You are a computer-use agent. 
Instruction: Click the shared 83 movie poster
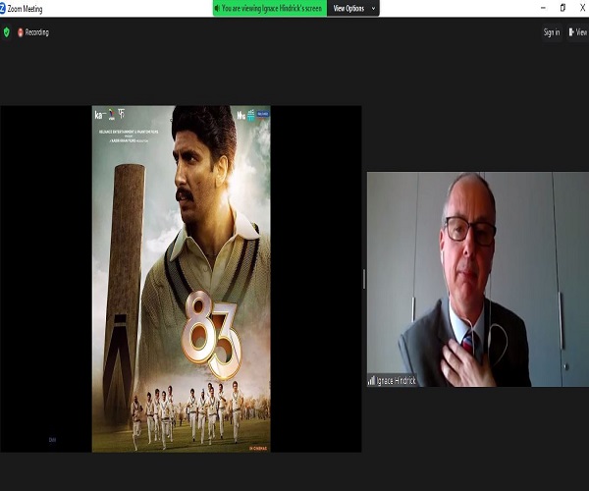pos(181,279)
